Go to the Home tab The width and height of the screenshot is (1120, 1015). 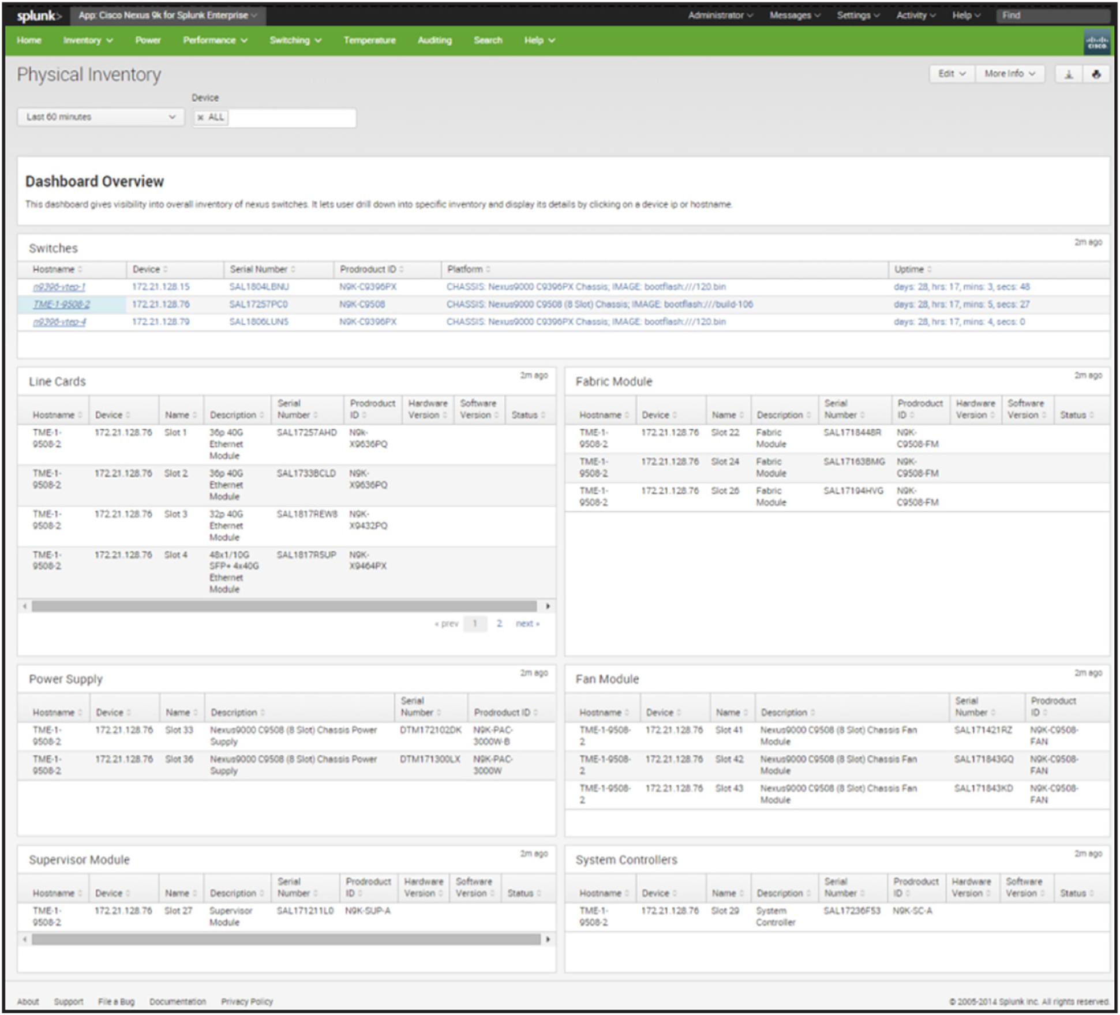[x=29, y=40]
